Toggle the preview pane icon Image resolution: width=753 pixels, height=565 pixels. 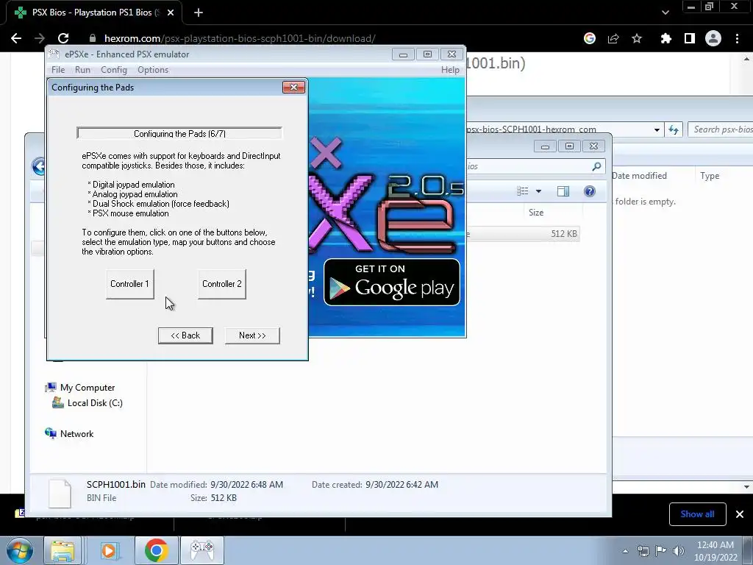tap(563, 191)
